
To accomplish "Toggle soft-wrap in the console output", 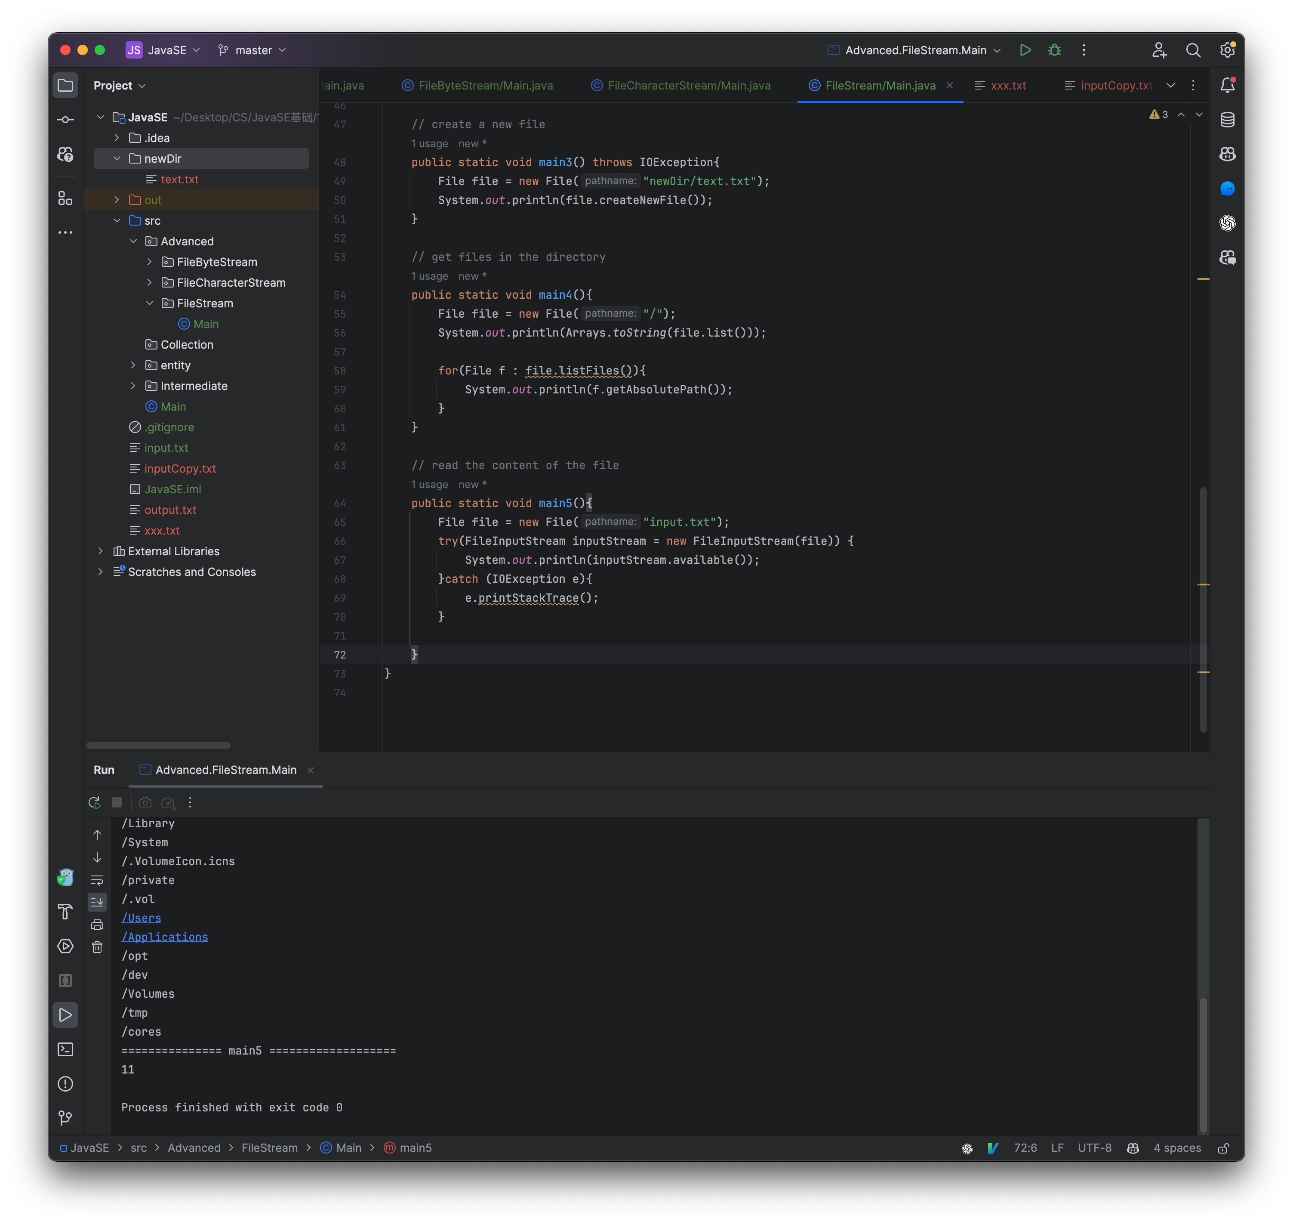I will pyautogui.click(x=97, y=879).
